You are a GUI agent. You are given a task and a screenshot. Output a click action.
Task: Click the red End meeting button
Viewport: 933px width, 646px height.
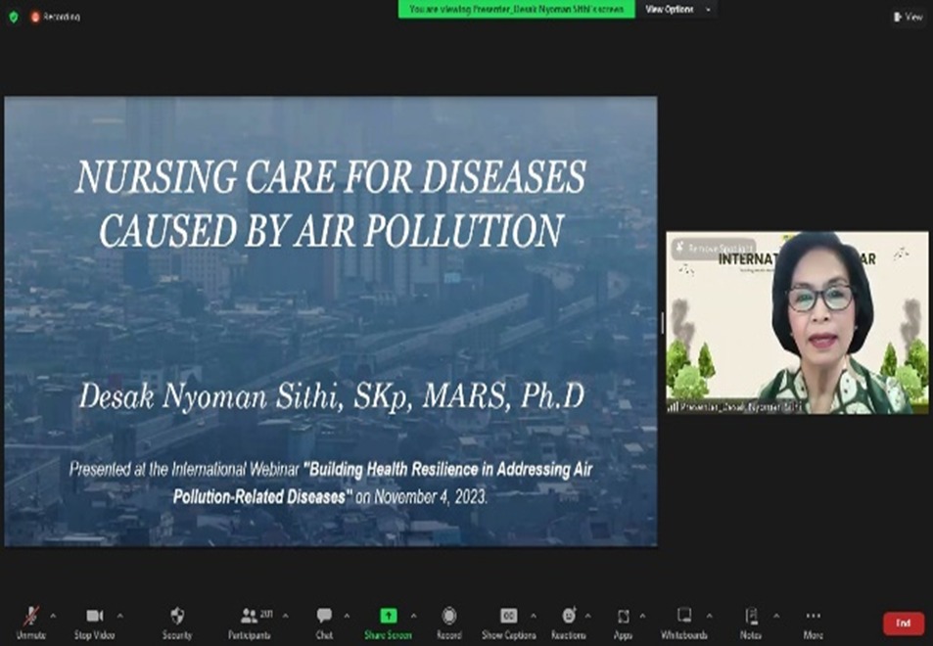pyautogui.click(x=903, y=623)
